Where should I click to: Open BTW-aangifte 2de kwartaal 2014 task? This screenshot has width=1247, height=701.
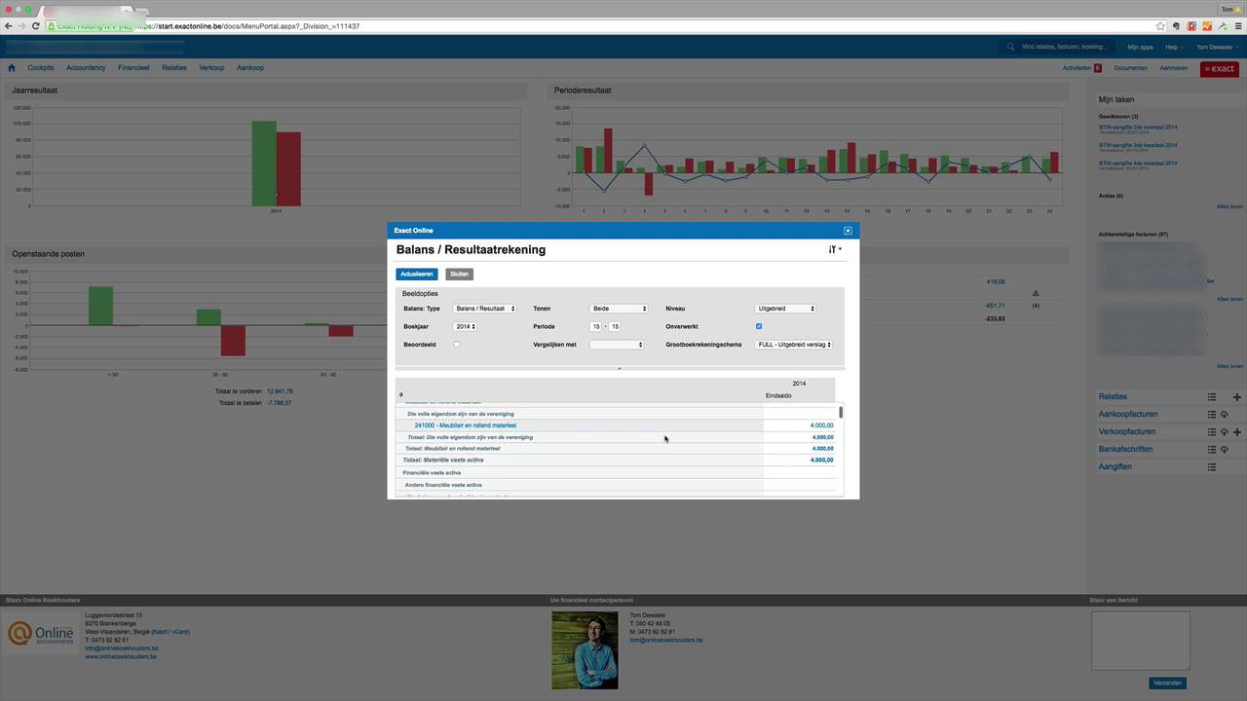click(1138, 127)
